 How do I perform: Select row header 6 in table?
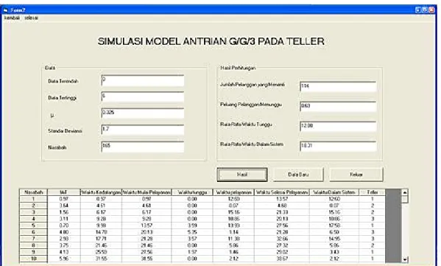(x=34, y=232)
